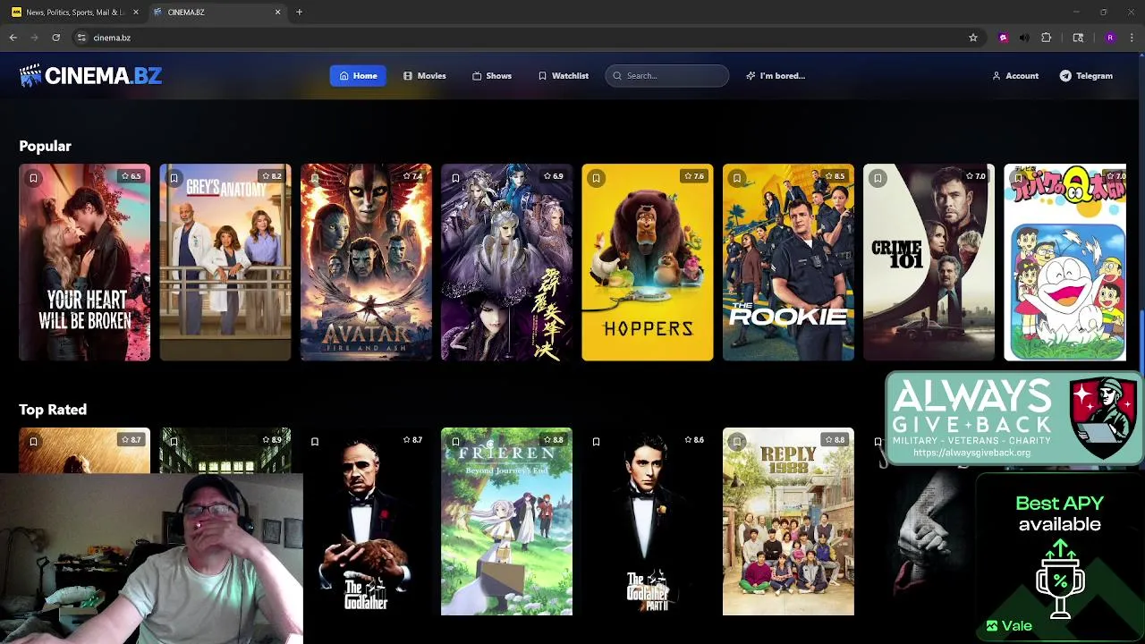Open the pink chat extension icon
1145x644 pixels.
click(1003, 38)
